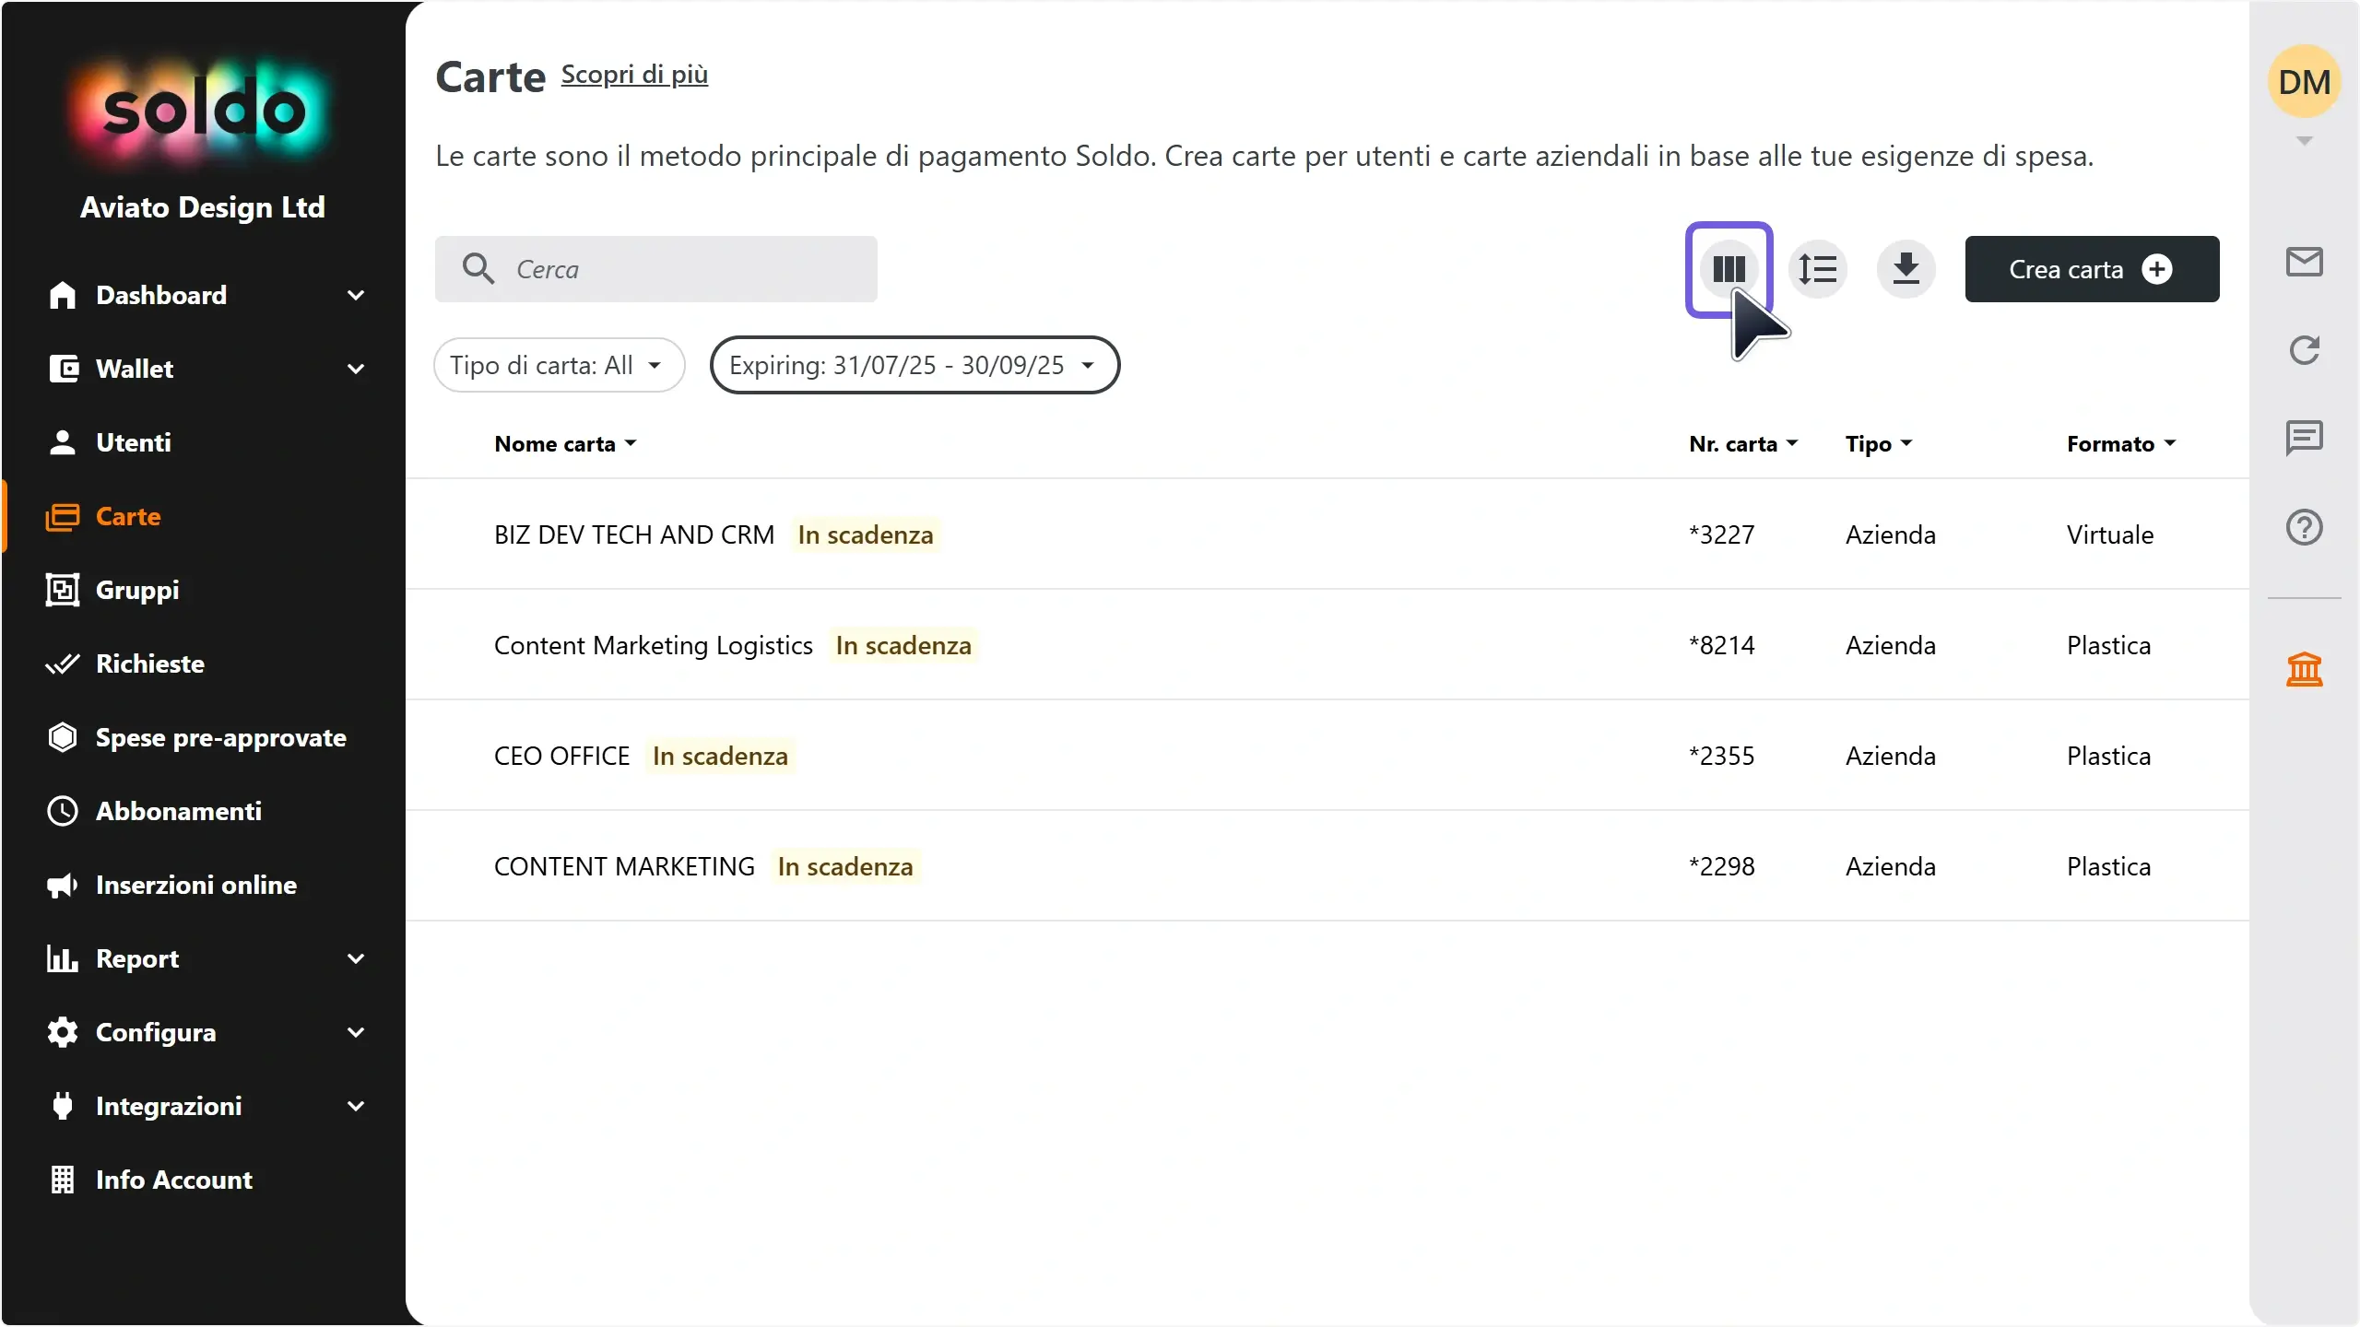Go to Utenti section
This screenshot has width=2360, height=1327.
point(134,442)
